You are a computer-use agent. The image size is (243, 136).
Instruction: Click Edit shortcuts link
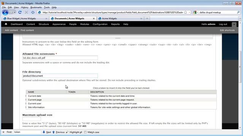227,30
